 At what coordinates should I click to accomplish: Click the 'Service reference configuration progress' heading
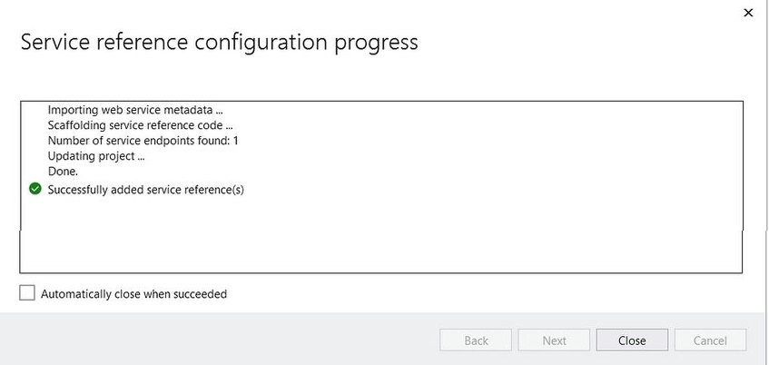point(219,43)
